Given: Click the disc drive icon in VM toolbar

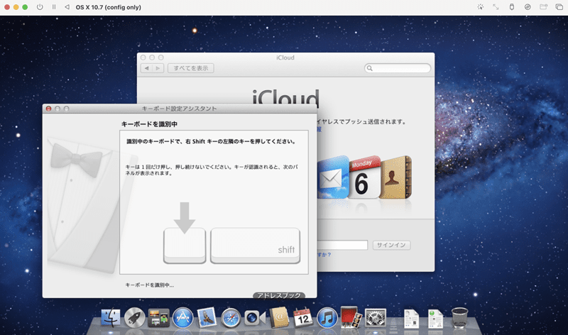Looking at the screenshot, I should pyautogui.click(x=528, y=7).
